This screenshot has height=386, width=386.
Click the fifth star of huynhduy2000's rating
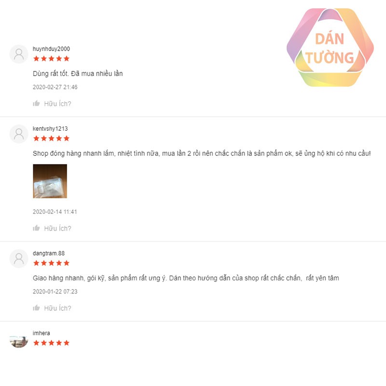(67, 58)
